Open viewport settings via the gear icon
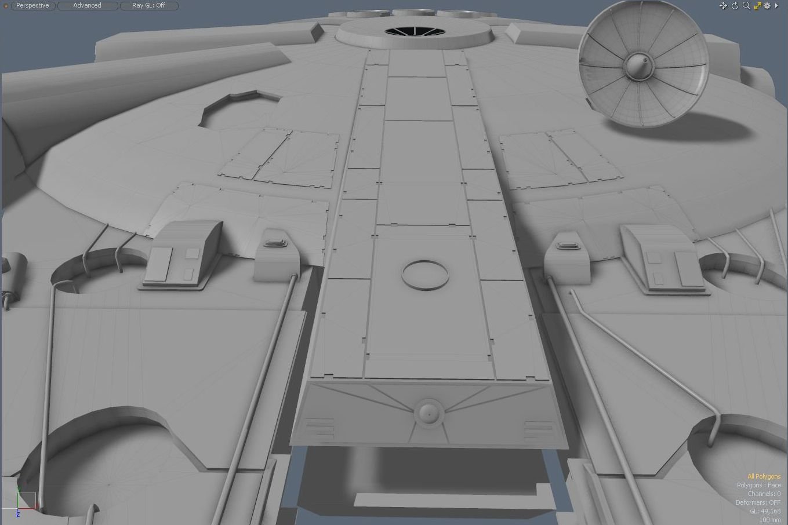This screenshot has width=788, height=525. 767,6
